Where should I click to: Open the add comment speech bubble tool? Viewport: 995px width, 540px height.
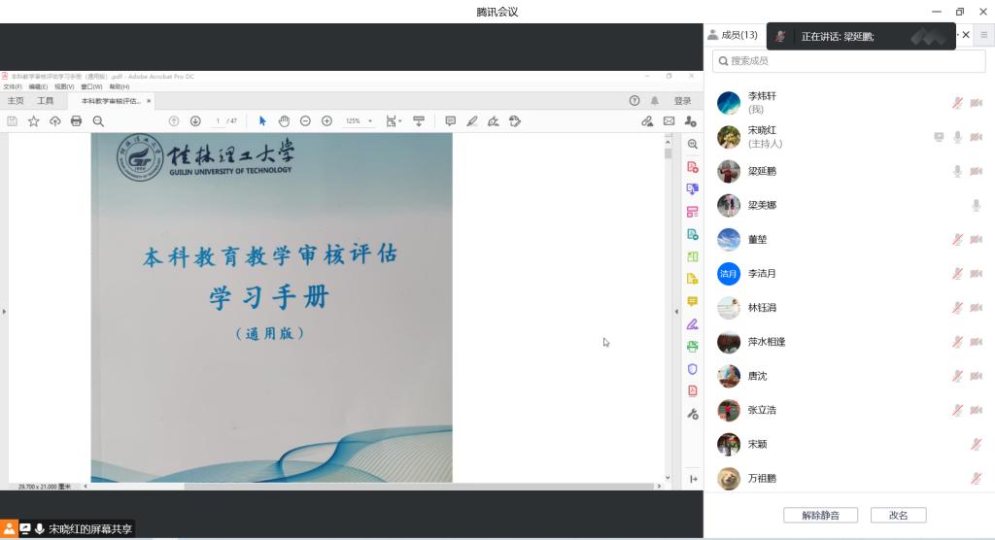pos(450,121)
